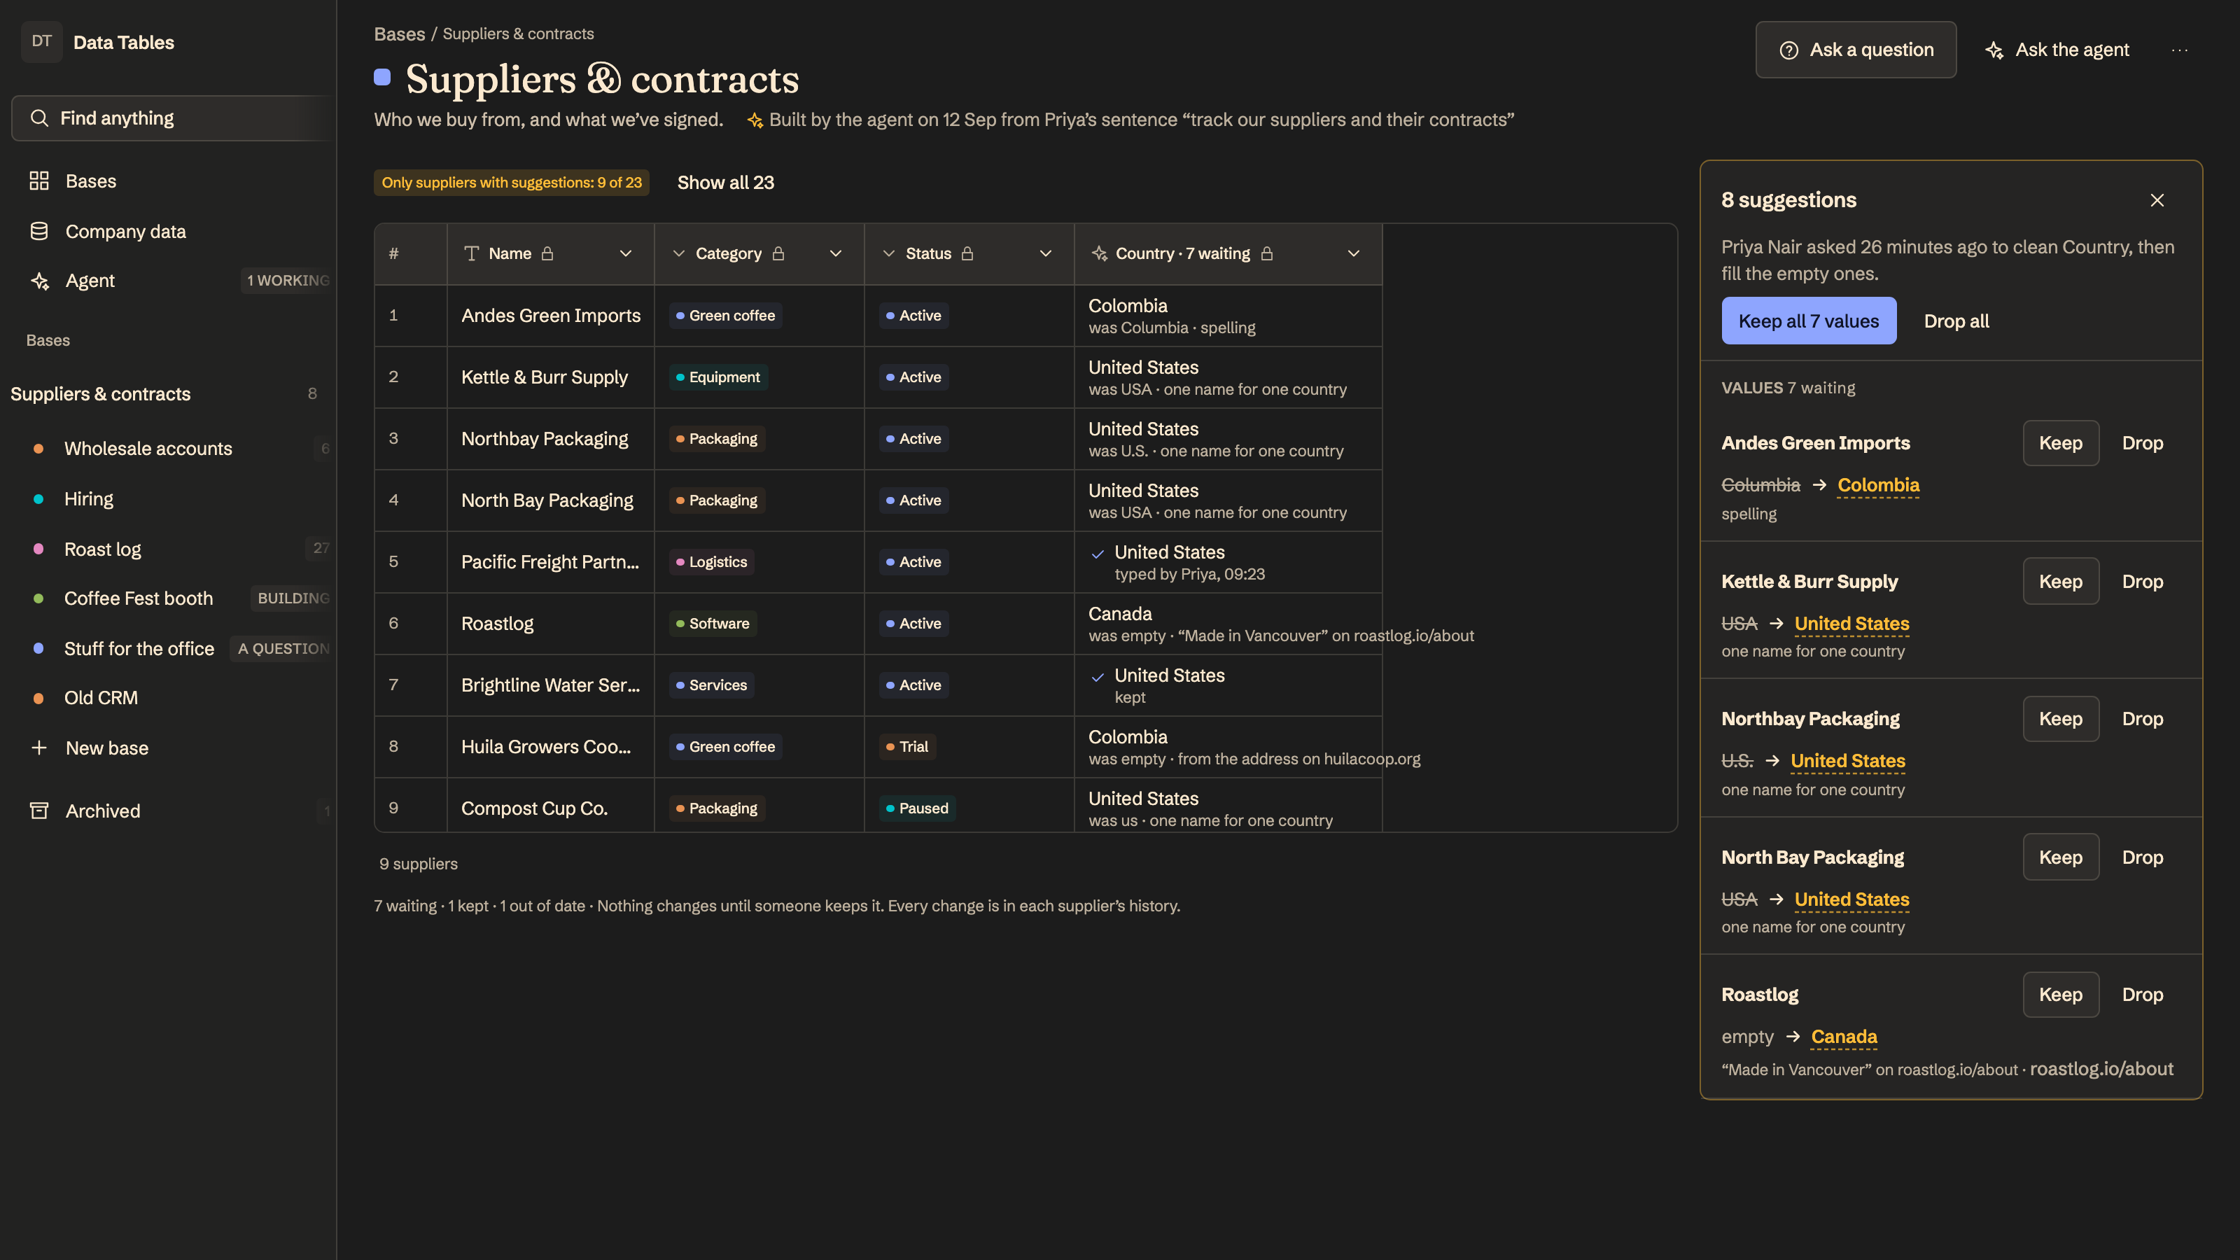The image size is (2240, 1260).
Task: Open the Category column dropdown chevron
Action: point(836,253)
